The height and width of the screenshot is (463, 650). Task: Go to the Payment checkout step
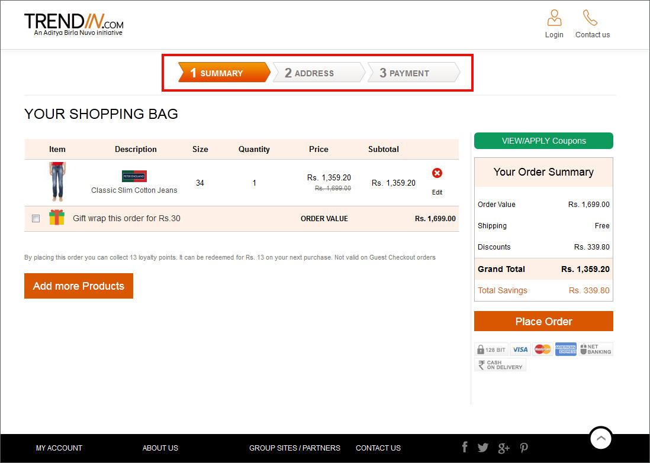412,73
